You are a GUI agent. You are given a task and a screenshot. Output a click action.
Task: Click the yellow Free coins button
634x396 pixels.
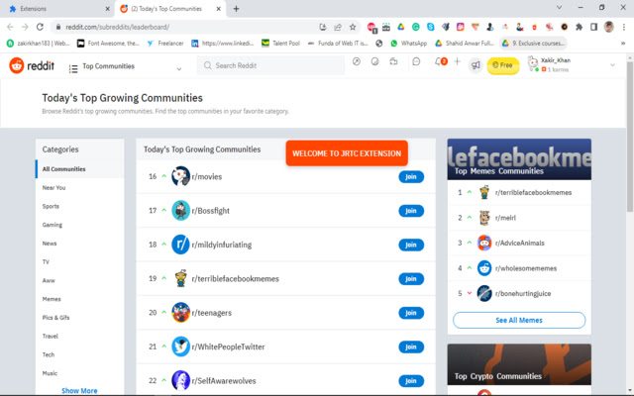coord(503,65)
